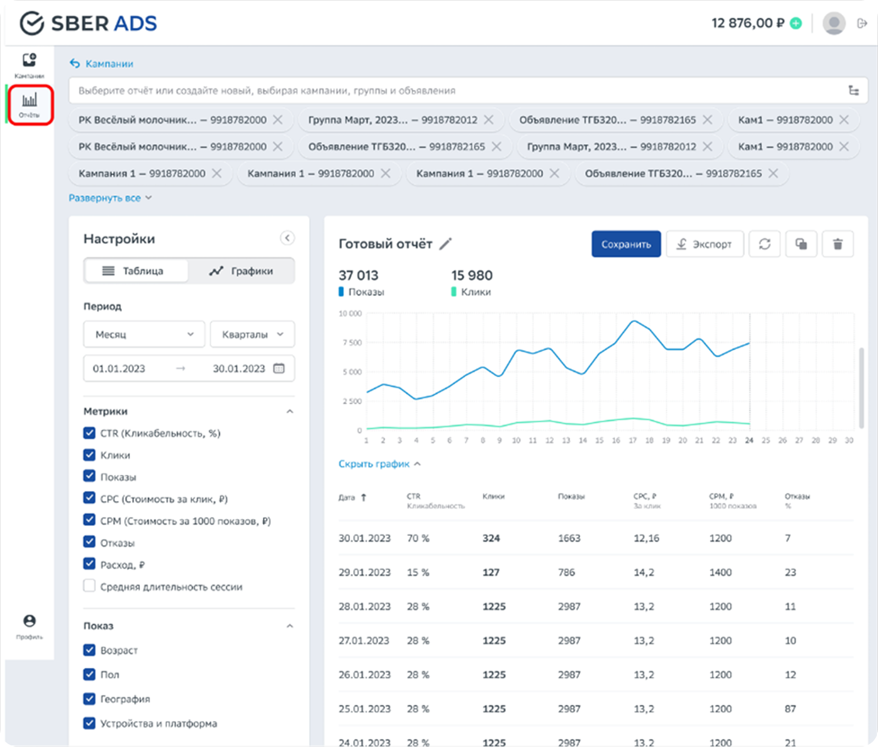Uncheck the География checkbox

pos(89,699)
